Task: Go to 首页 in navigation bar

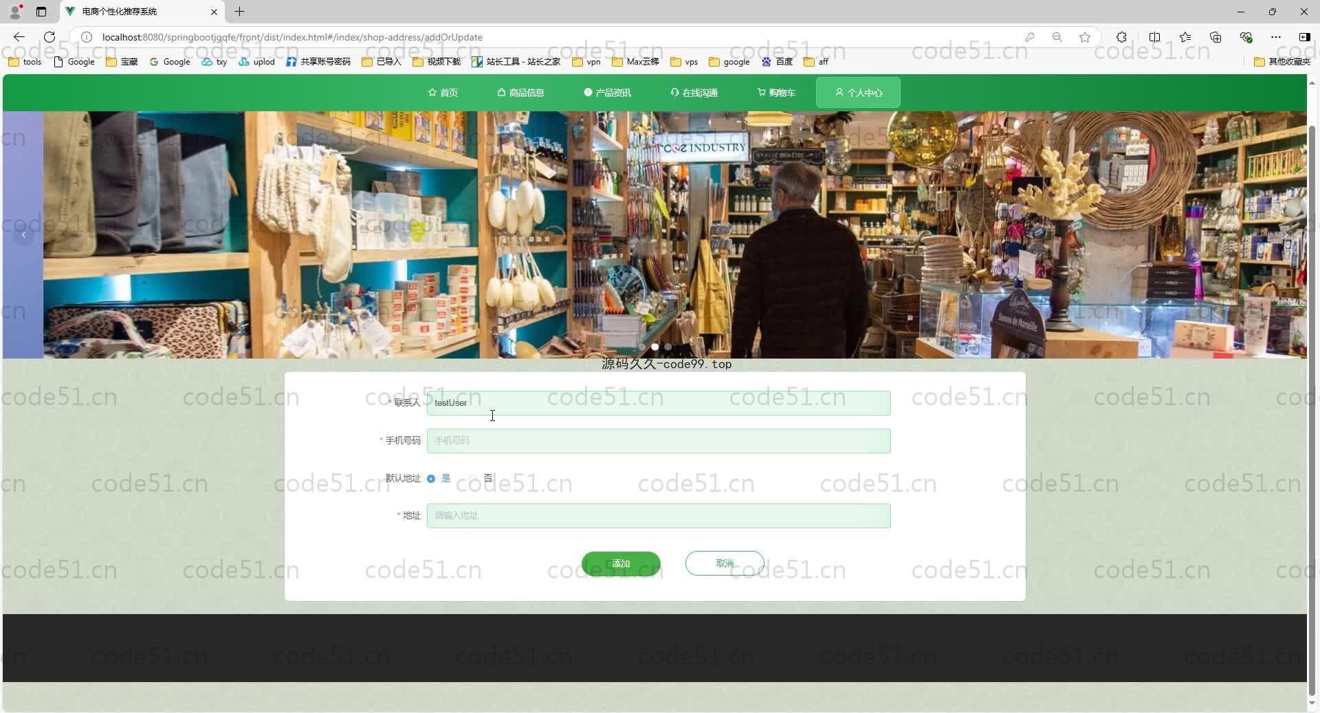Action: [443, 93]
